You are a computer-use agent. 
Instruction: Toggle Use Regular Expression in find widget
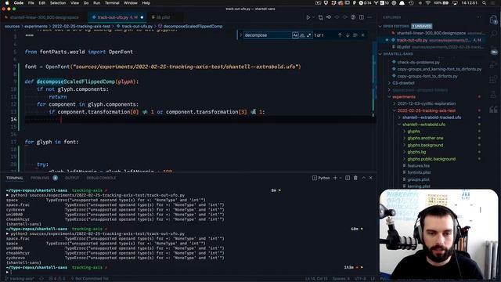click(309, 35)
